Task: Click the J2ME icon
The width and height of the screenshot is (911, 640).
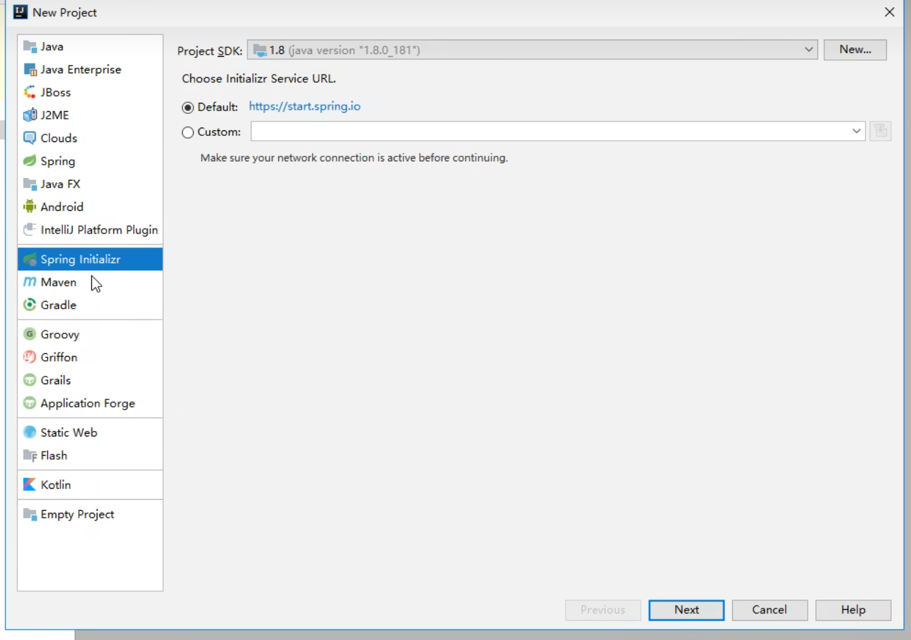Action: coord(30,116)
